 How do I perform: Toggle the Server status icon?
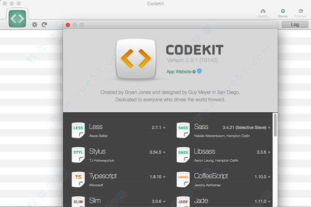[283, 11]
